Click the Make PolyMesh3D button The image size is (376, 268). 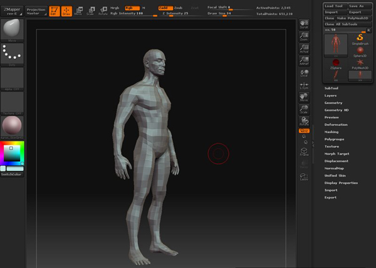[x=353, y=18]
